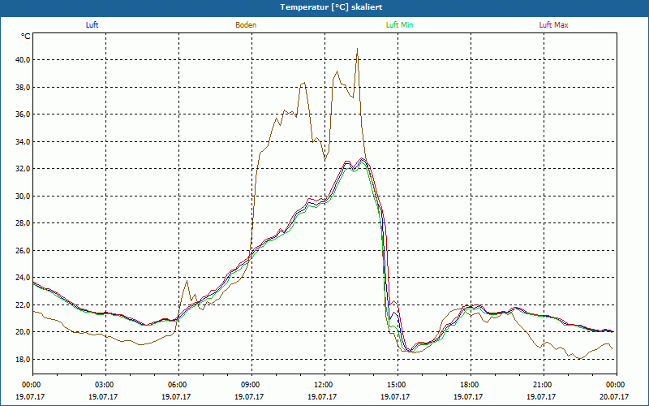
Task: Click the 20.07.17 date label
Action: pyautogui.click(x=614, y=396)
